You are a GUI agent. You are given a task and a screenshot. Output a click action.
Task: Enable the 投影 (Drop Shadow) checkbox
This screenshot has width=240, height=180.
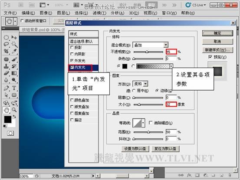72,47
